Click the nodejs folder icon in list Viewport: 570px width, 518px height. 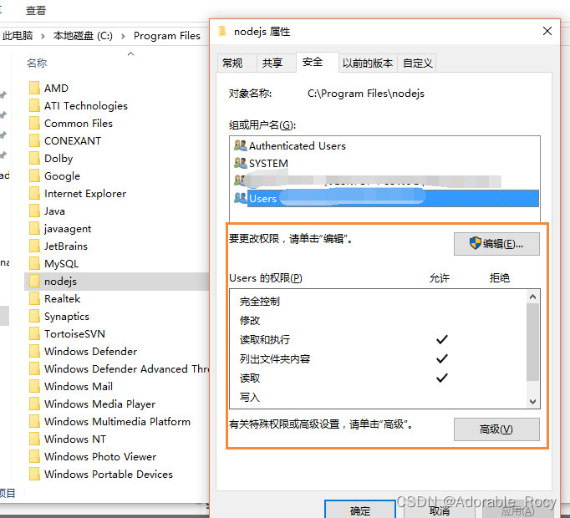[34, 281]
